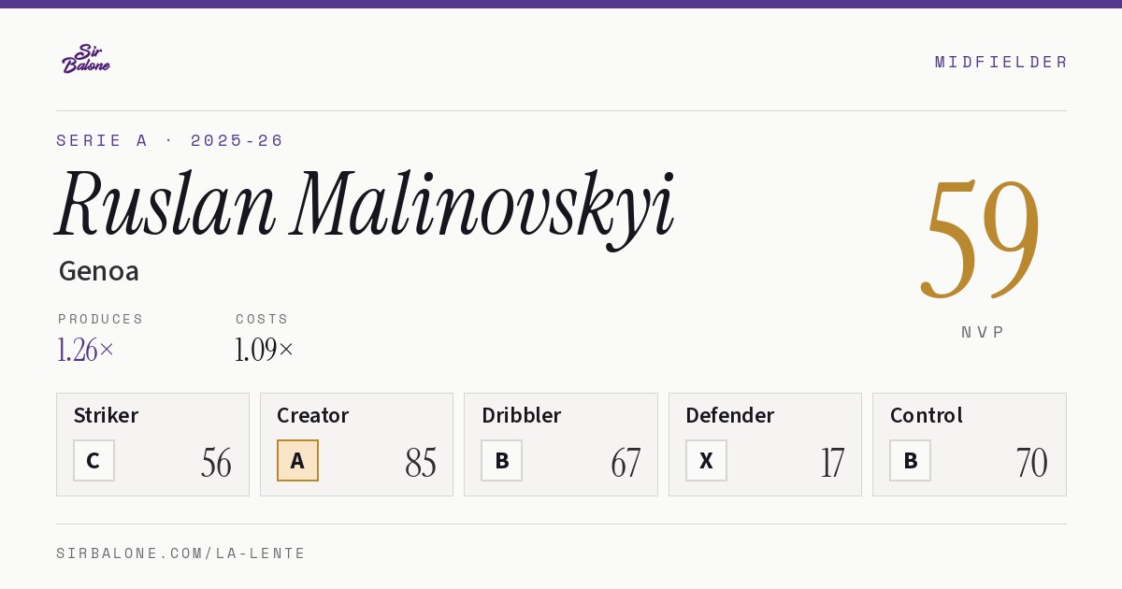Select the grade B badge under Dribbler
1122x589 pixels.
(x=502, y=460)
